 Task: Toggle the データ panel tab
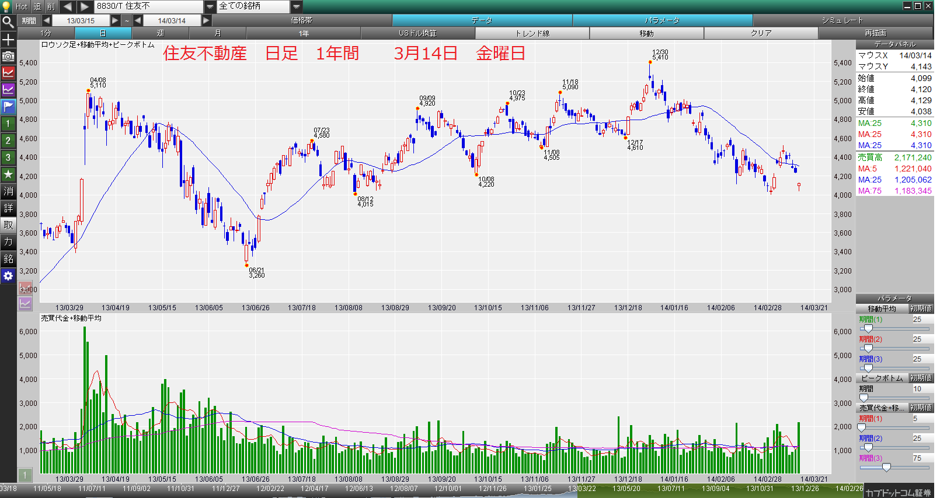(x=482, y=20)
